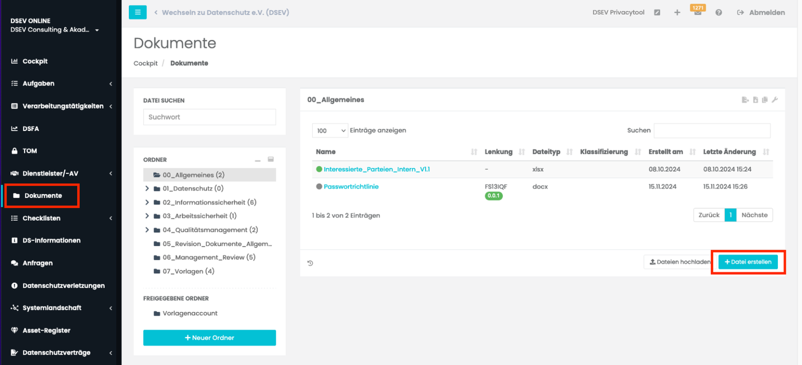Click the help question mark icon

[x=718, y=13]
